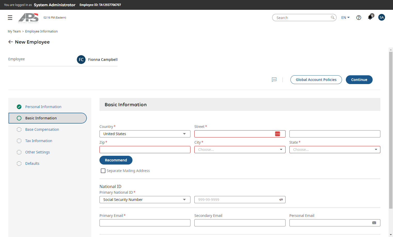Viewport: 393px width, 237px height.
Task: Check the Separate Mailing Address checkbox
Action: point(103,171)
